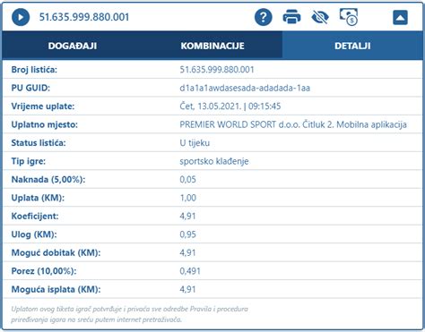Screen dimensions: 425x332
Task: Click the Uplata (KM) value 1,00
Action: [x=187, y=198]
